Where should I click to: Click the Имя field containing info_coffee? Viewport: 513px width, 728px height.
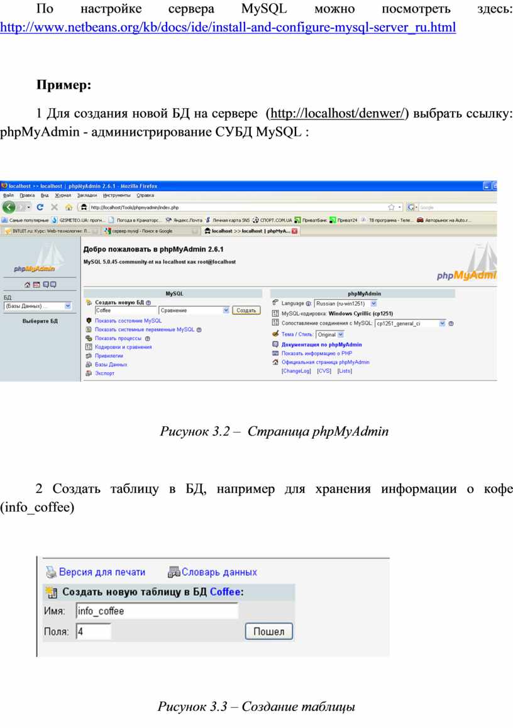(x=157, y=611)
